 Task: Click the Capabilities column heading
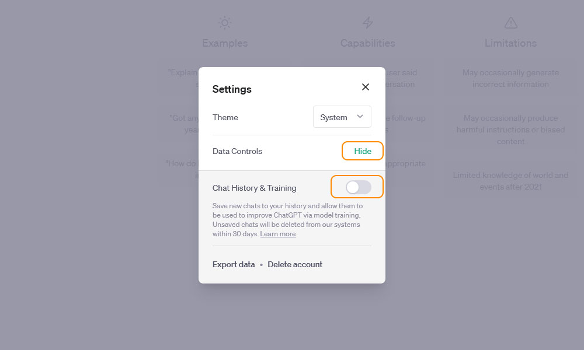tap(367, 43)
